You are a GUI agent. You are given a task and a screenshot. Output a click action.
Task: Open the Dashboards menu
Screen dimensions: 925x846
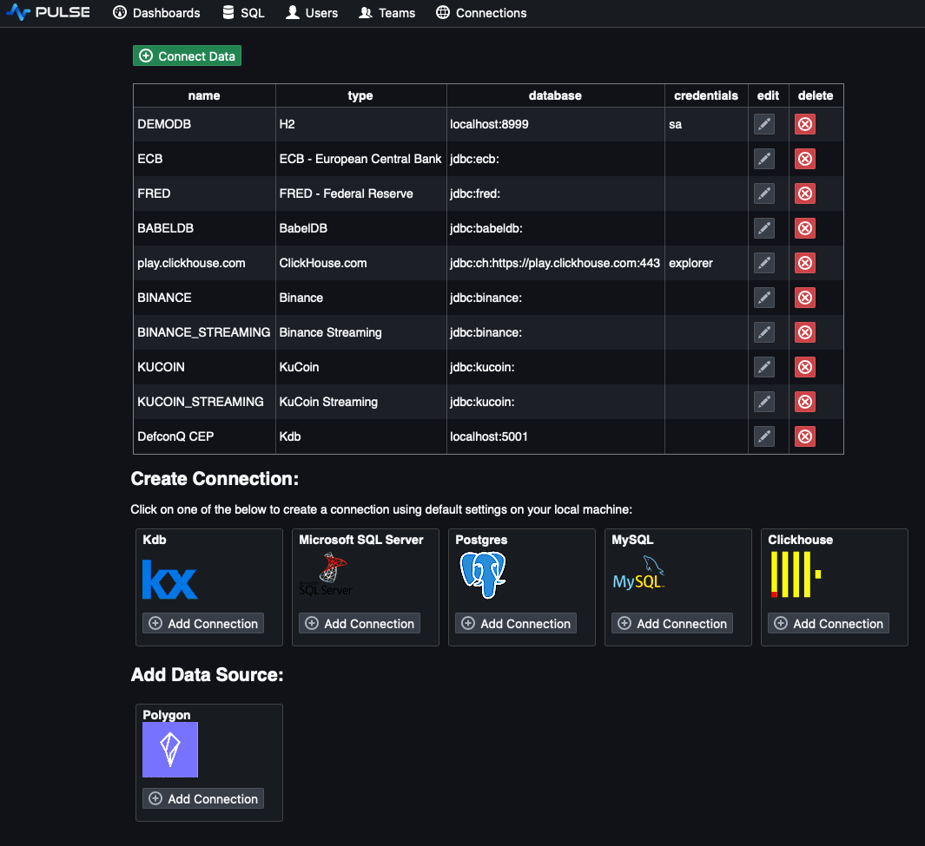pyautogui.click(x=156, y=13)
